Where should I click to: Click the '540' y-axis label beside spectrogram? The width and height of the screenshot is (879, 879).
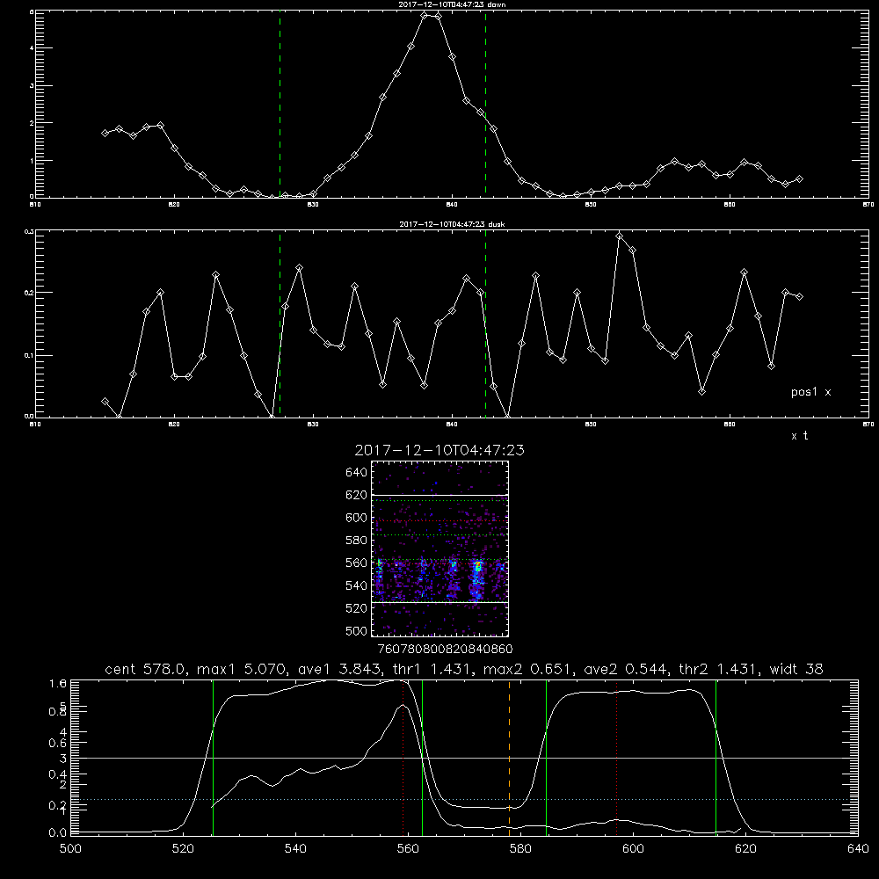click(357, 585)
